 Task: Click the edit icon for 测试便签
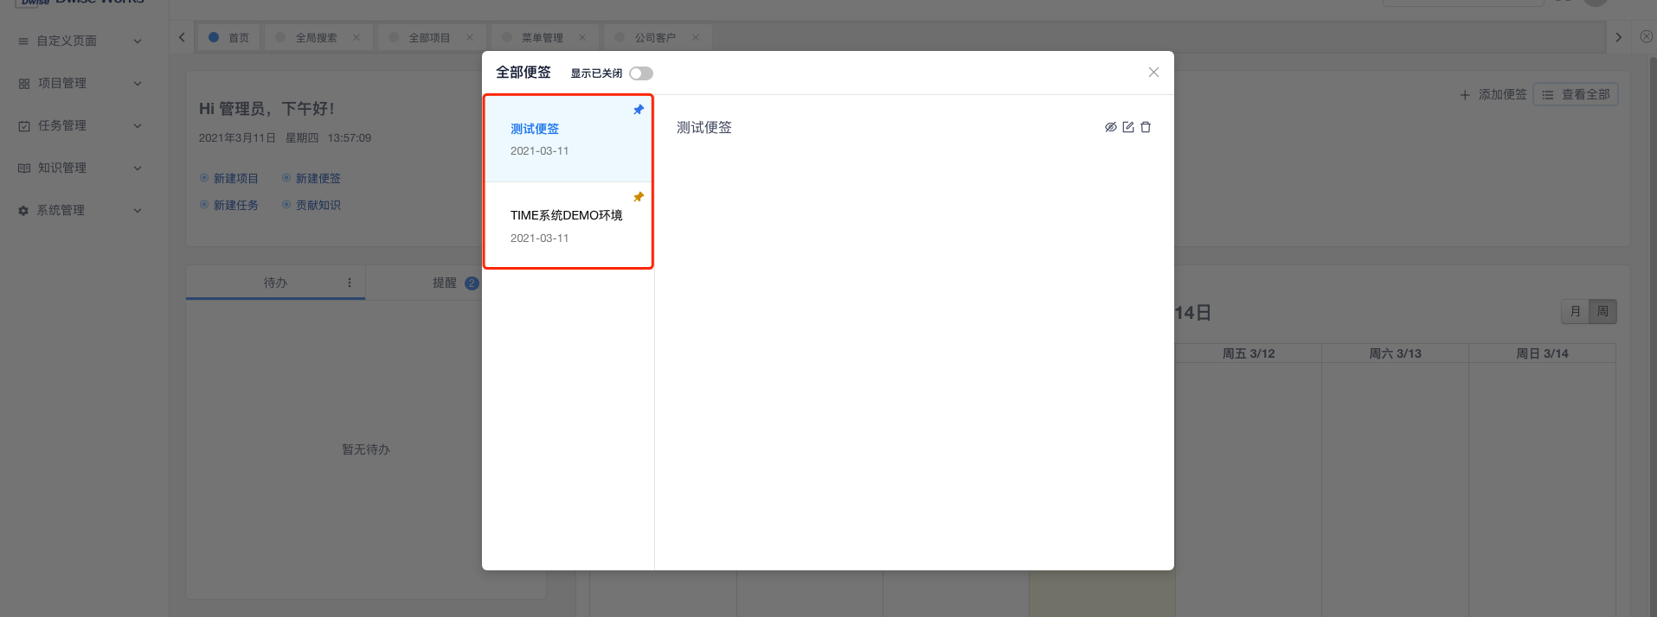(x=1128, y=127)
